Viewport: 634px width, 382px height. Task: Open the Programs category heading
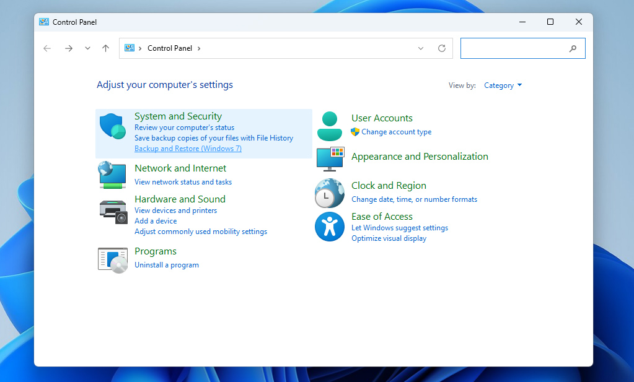tap(156, 251)
